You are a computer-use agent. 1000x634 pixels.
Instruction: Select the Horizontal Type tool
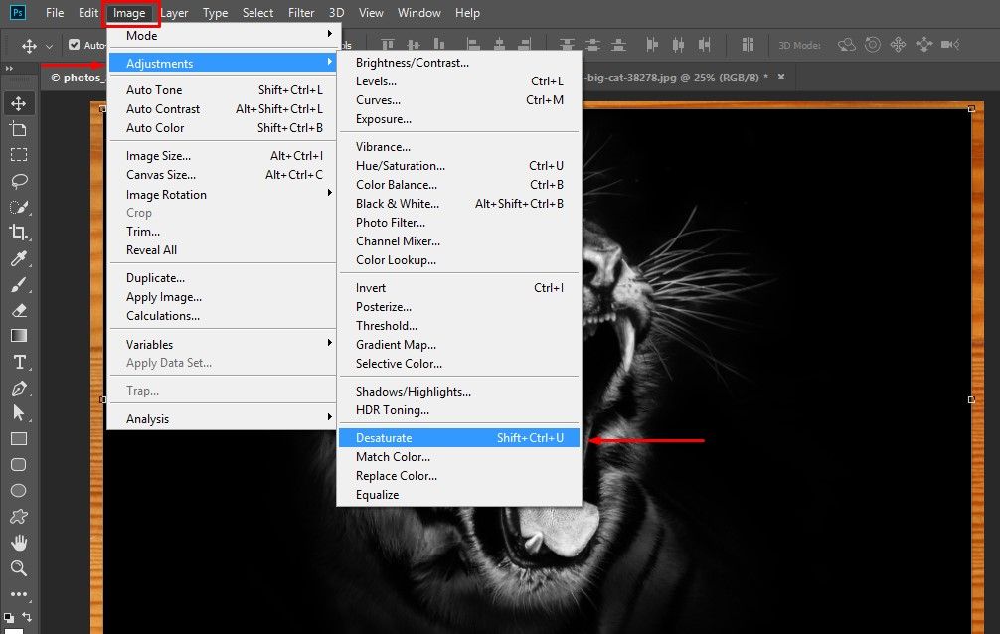[19, 363]
